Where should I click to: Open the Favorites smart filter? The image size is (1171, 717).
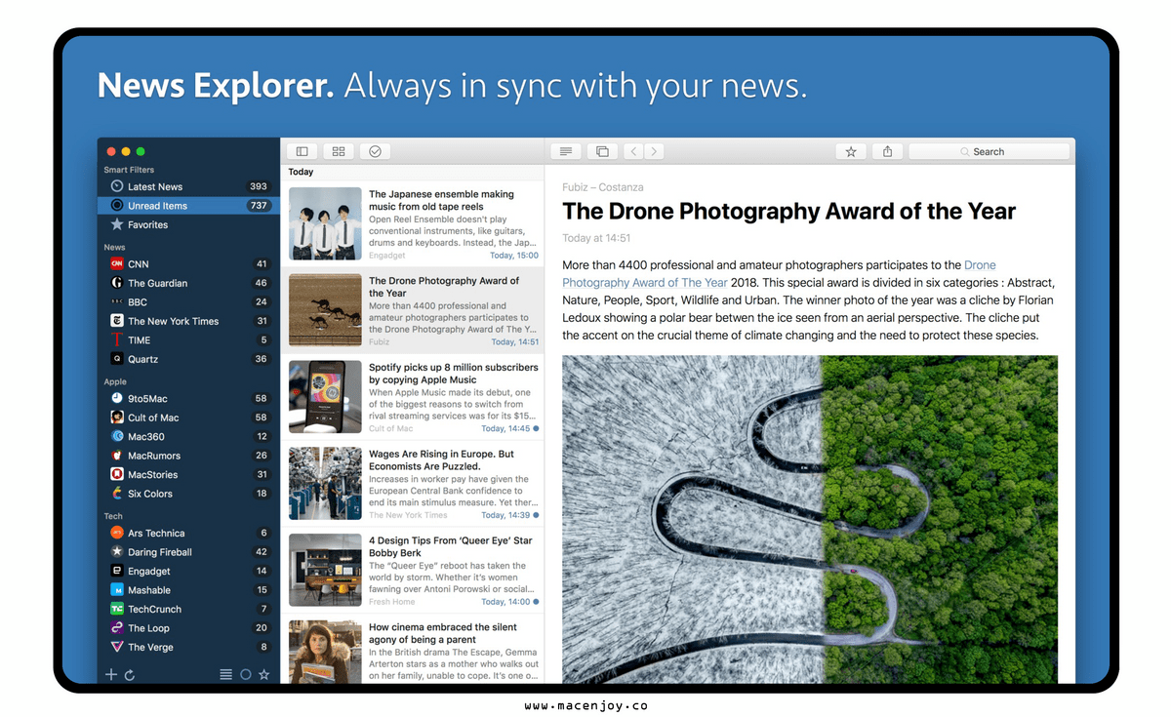click(188, 224)
